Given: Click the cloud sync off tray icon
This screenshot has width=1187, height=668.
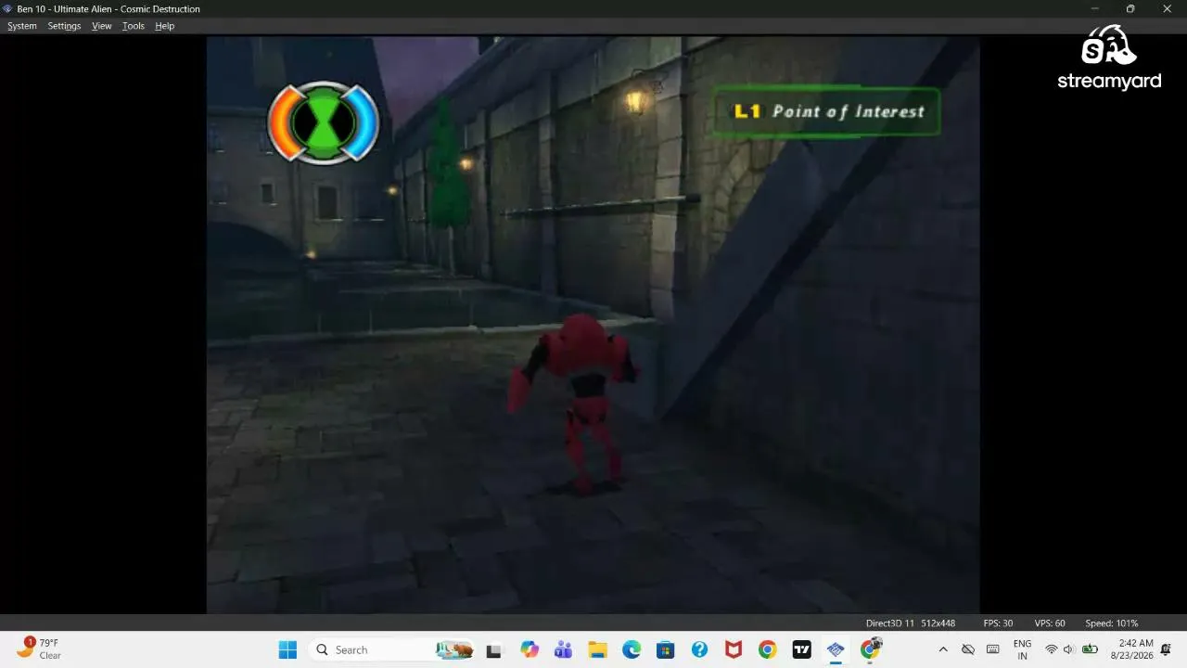Looking at the screenshot, I should (968, 649).
